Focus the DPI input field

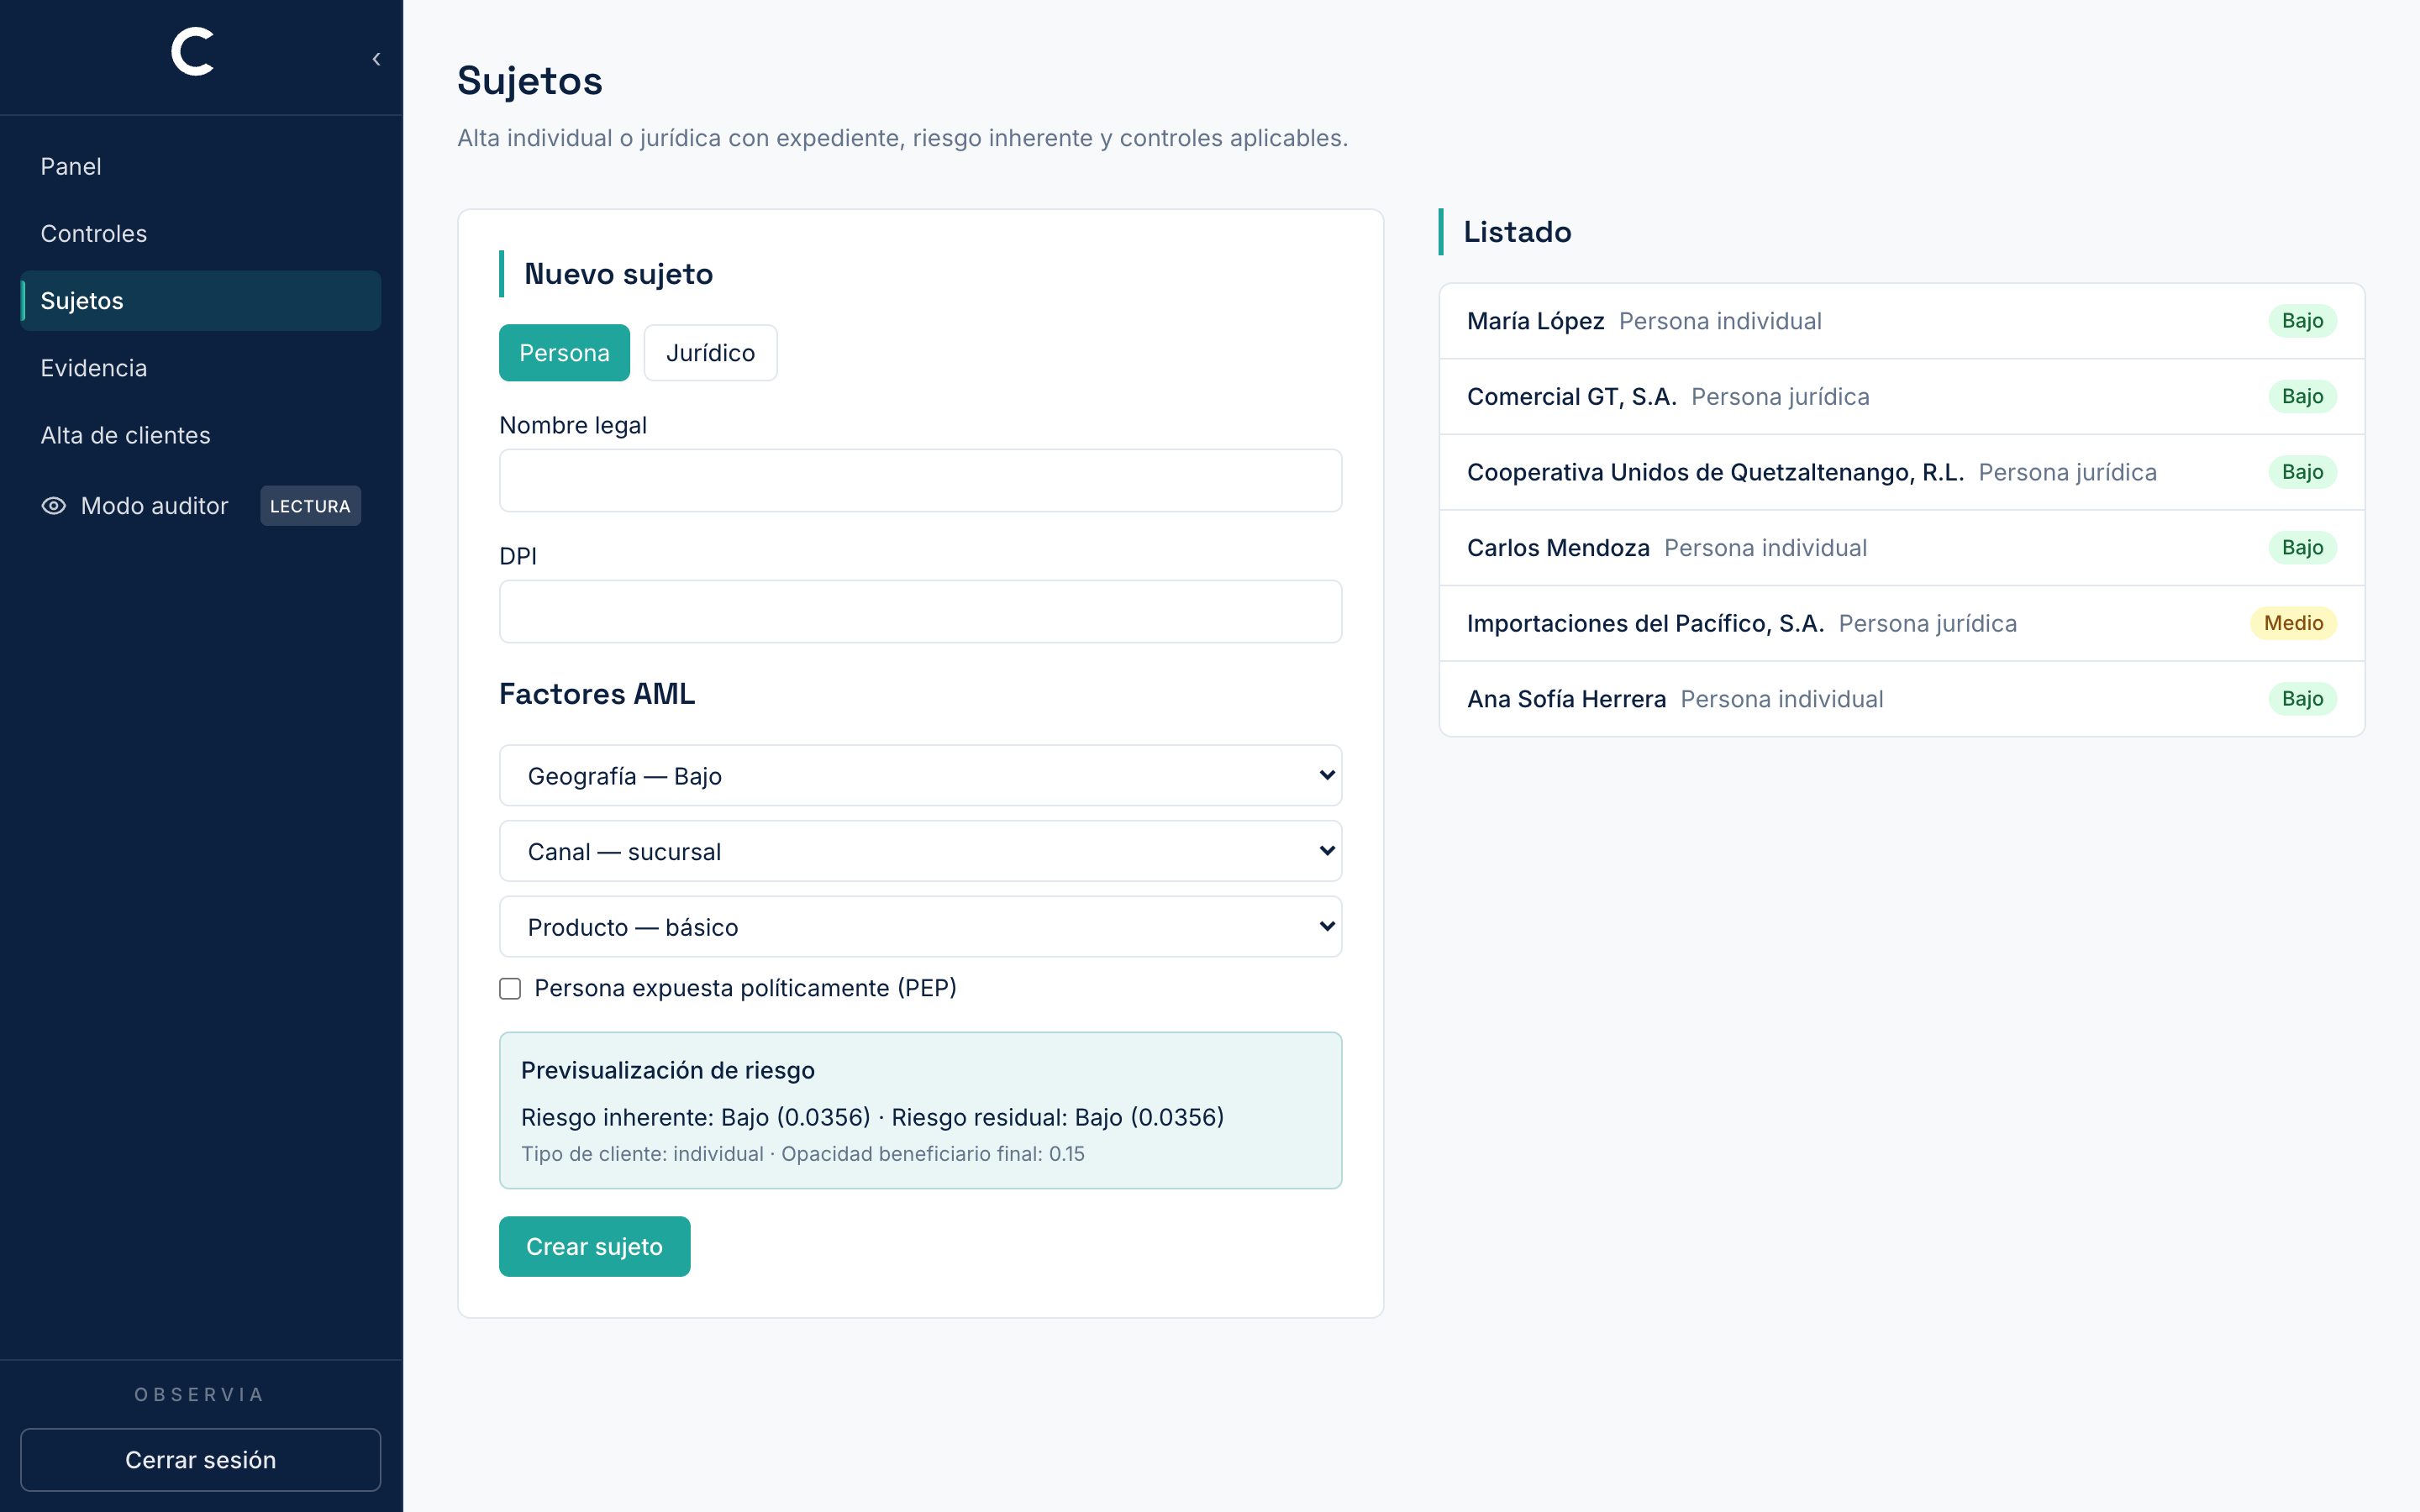(x=920, y=612)
